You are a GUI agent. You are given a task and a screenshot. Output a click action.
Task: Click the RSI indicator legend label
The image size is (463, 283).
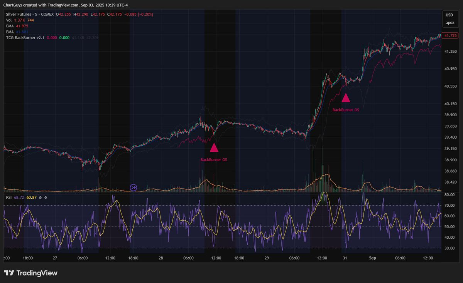[x=9, y=197]
